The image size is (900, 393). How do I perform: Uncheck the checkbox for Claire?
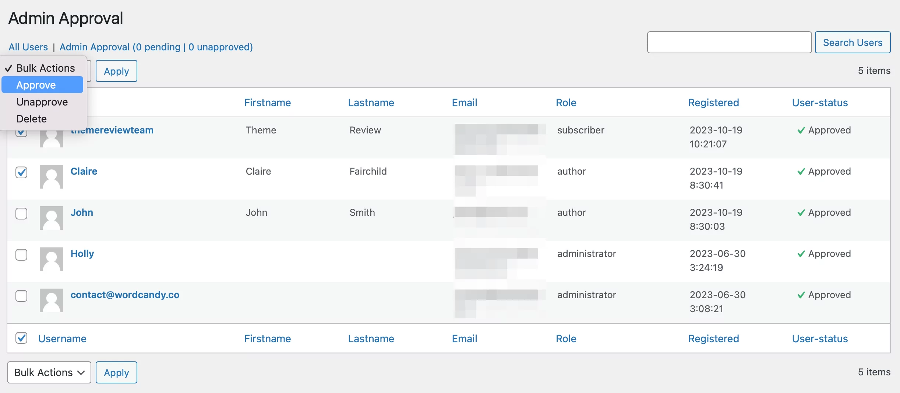(x=21, y=172)
